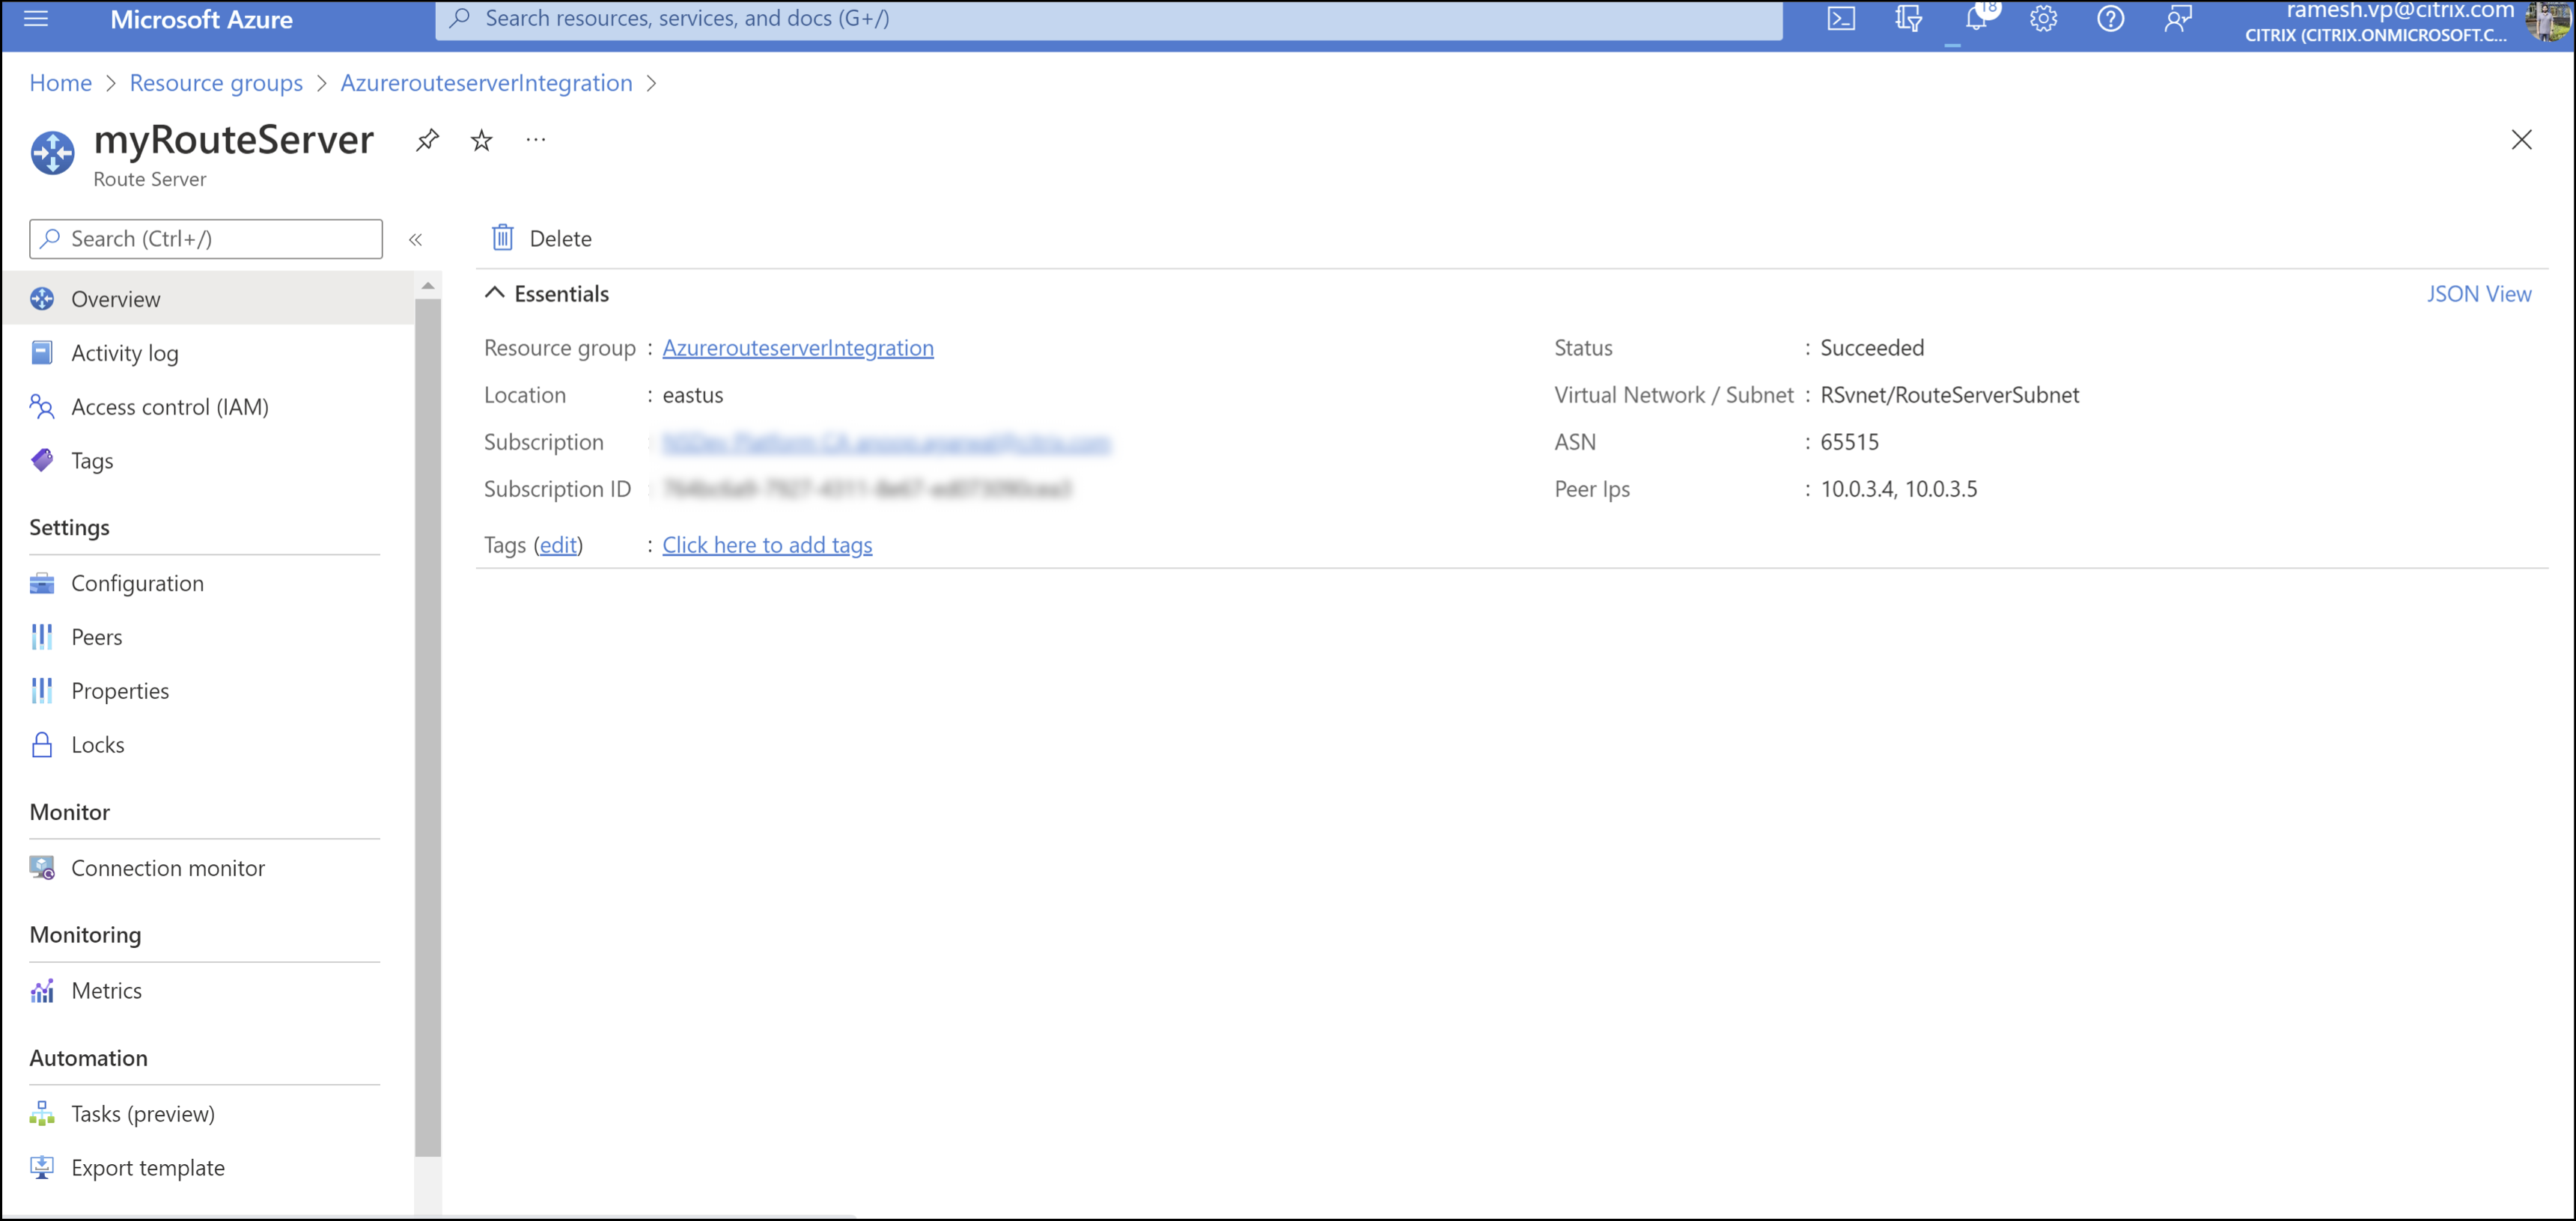Open Activity log panel
The image size is (2576, 1221).
[124, 351]
